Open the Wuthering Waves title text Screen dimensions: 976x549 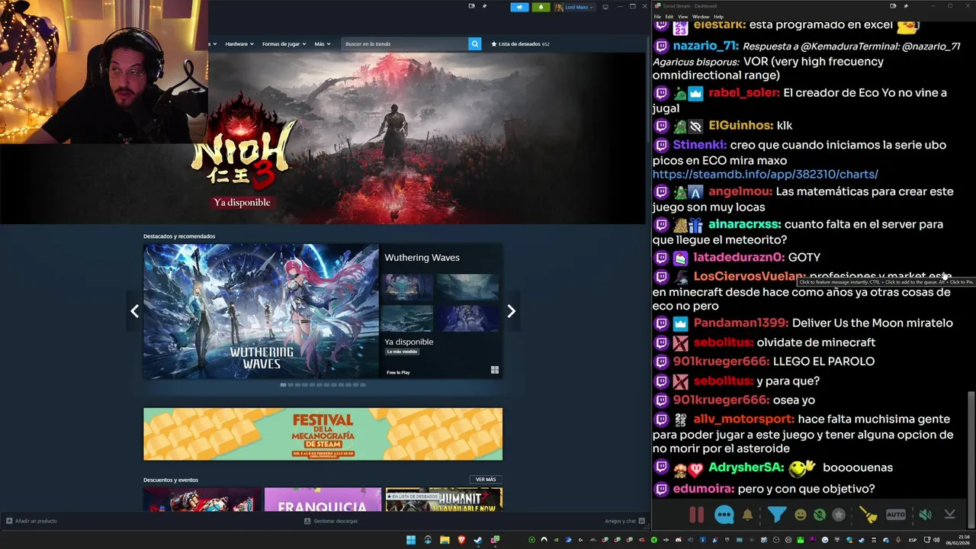click(x=422, y=258)
